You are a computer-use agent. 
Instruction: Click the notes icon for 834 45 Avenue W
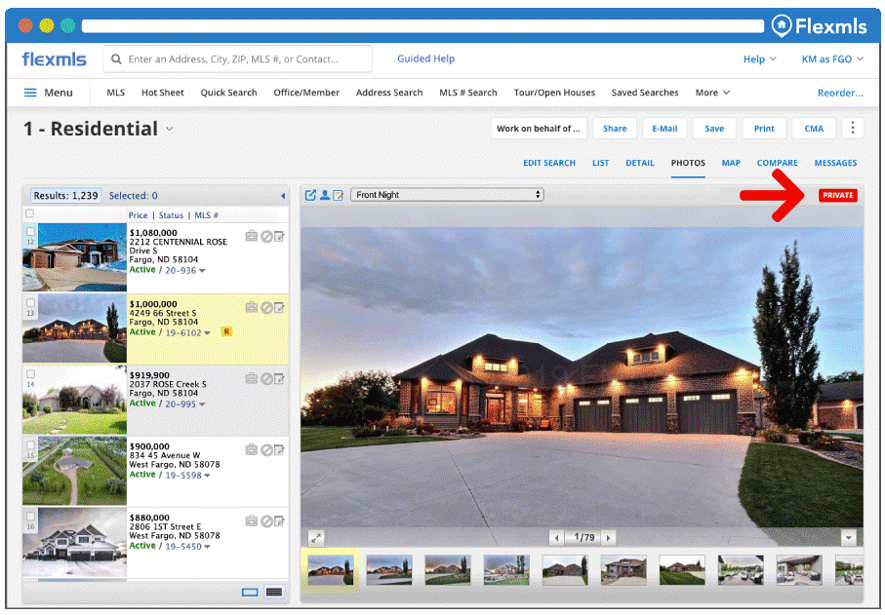click(279, 450)
